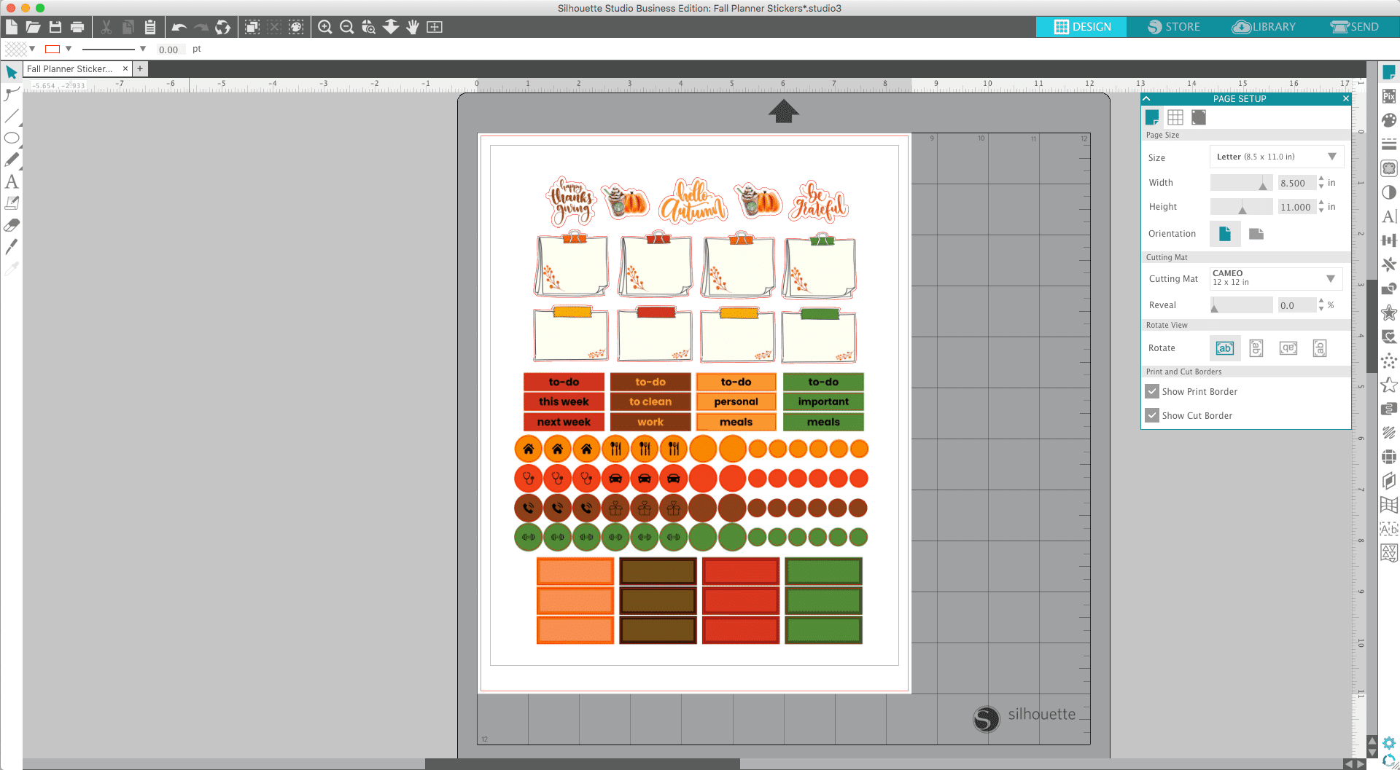
Task: Open the line color dropdown arrow
Action: point(69,49)
